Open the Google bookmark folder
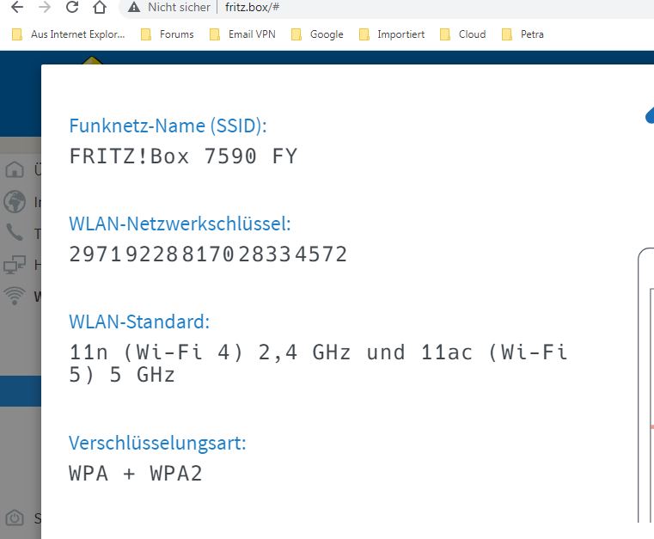Image resolution: width=654 pixels, height=539 pixels. (317, 34)
